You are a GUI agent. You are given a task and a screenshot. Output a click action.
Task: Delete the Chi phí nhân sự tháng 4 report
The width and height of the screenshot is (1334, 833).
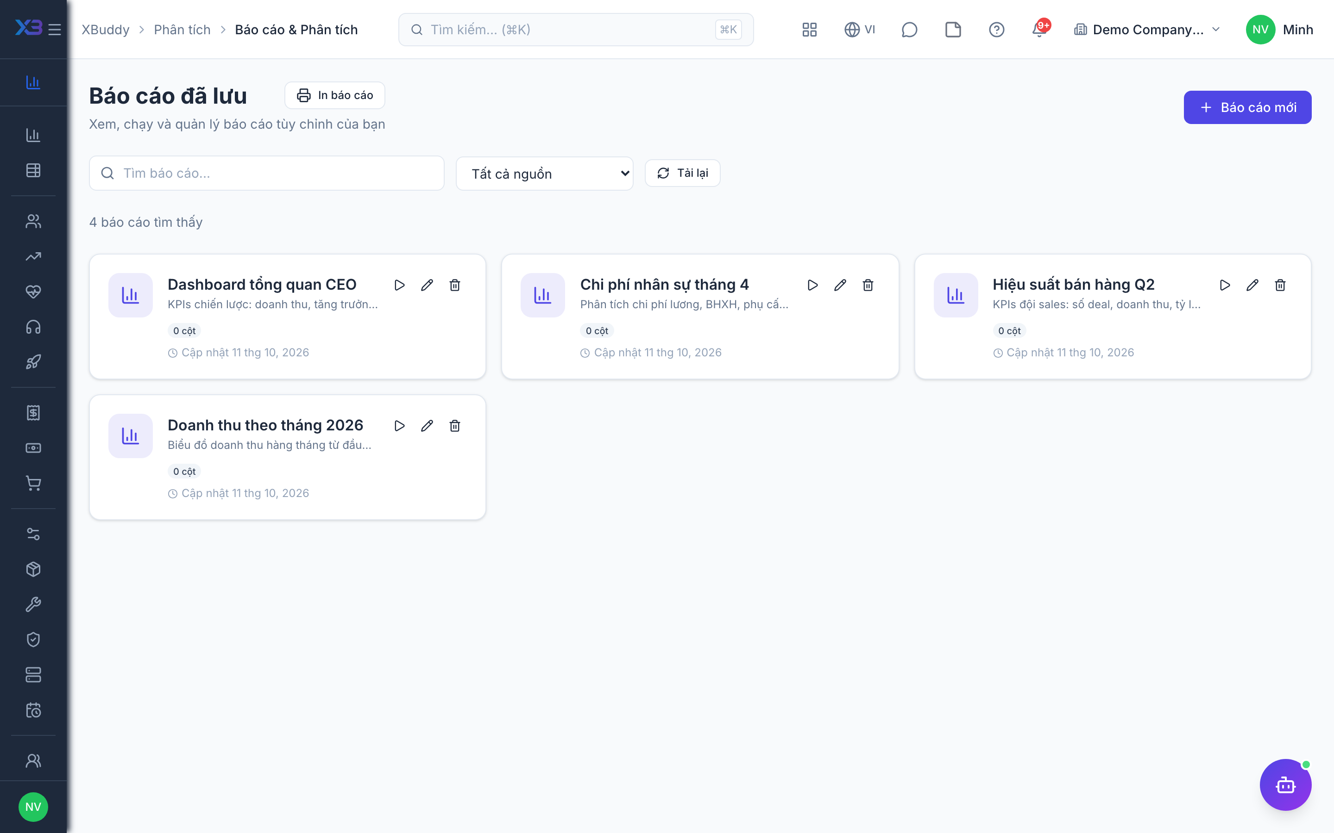(868, 285)
